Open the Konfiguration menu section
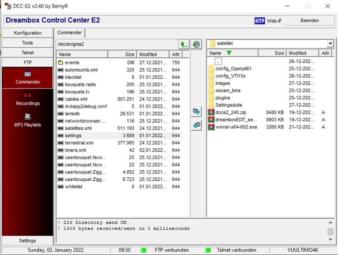Screen dimensions: 338x255 pyautogui.click(x=27, y=33)
